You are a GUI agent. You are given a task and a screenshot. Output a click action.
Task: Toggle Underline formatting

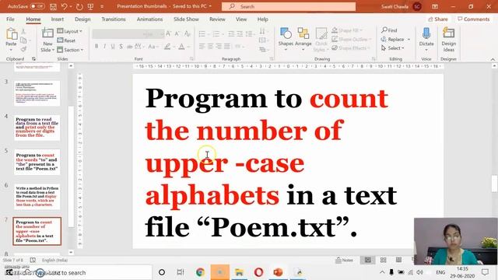(113, 47)
